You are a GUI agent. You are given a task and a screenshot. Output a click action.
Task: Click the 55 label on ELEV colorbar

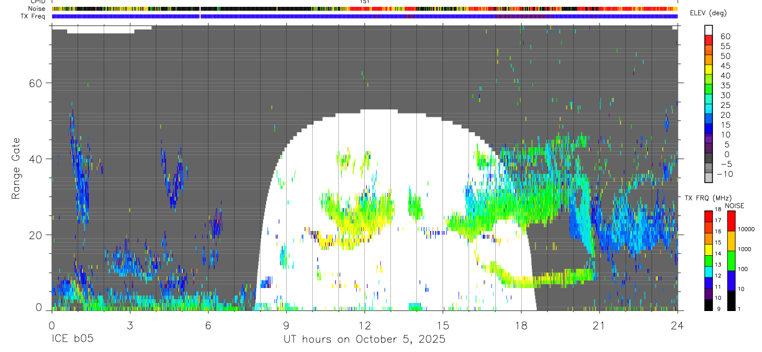pyautogui.click(x=724, y=47)
